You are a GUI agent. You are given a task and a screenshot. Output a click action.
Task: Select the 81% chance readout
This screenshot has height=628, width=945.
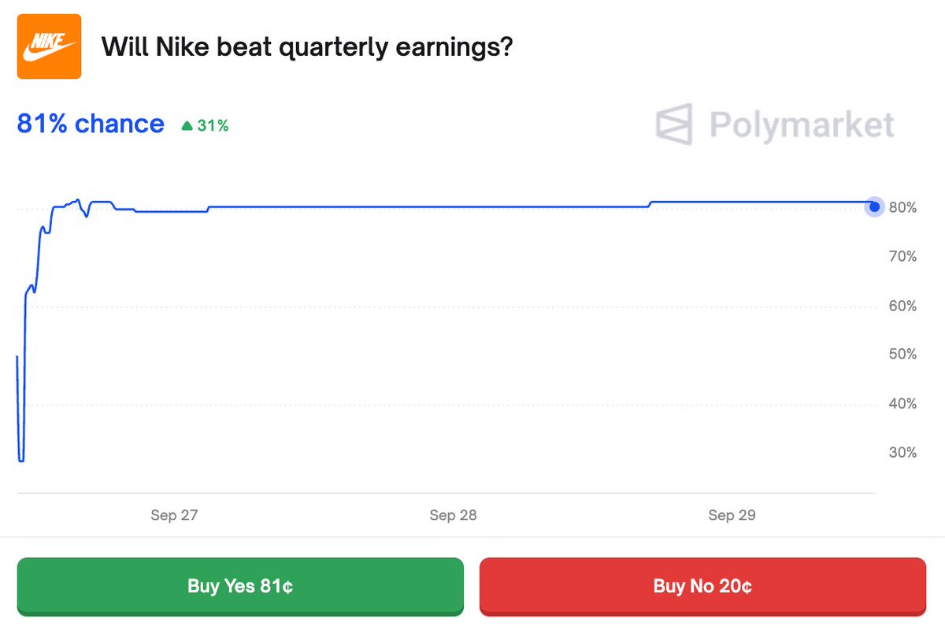[x=91, y=124]
